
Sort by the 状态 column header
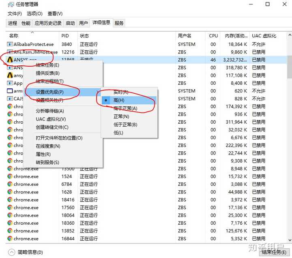point(126,36)
